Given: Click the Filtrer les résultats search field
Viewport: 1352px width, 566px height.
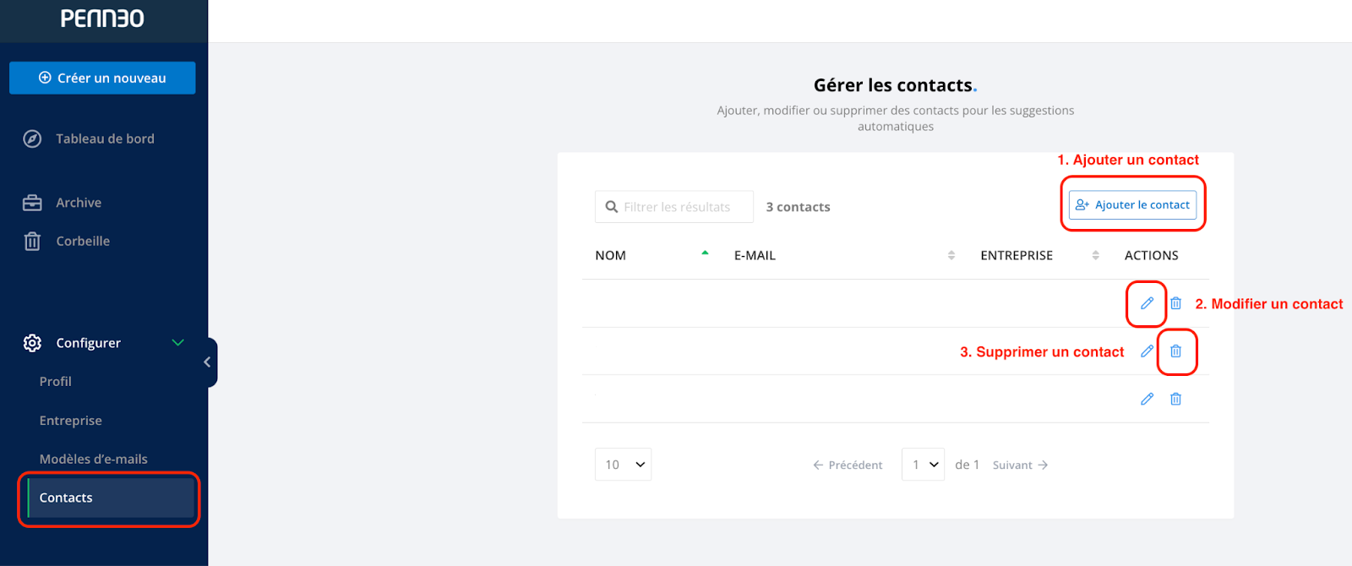Looking at the screenshot, I should (x=674, y=207).
